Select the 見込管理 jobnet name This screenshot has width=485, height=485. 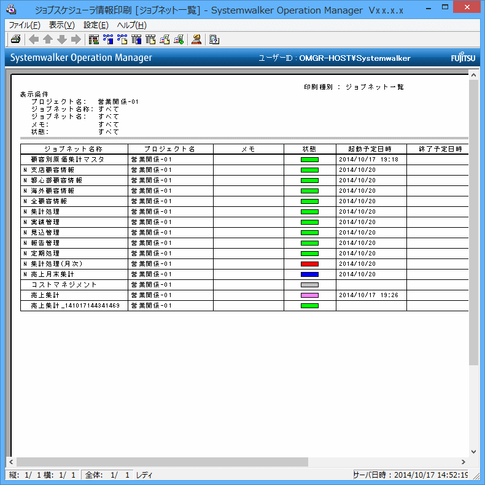(45, 233)
